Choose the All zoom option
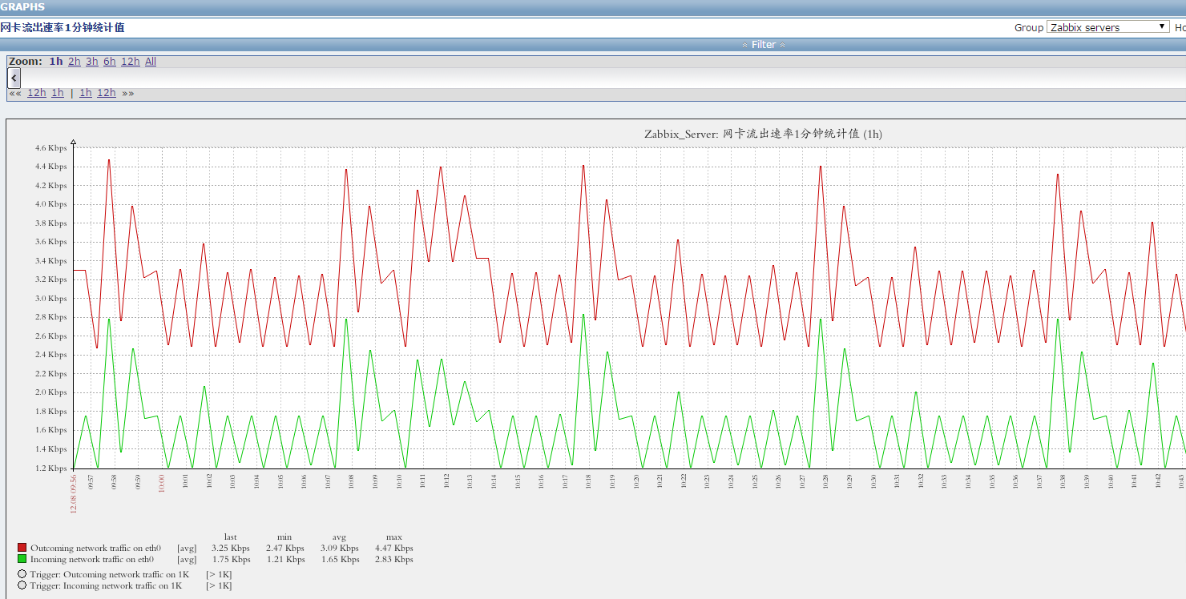 tap(151, 62)
